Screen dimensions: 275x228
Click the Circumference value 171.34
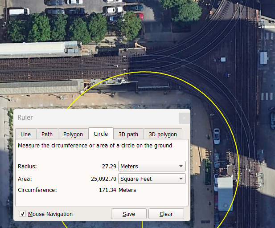107,190
